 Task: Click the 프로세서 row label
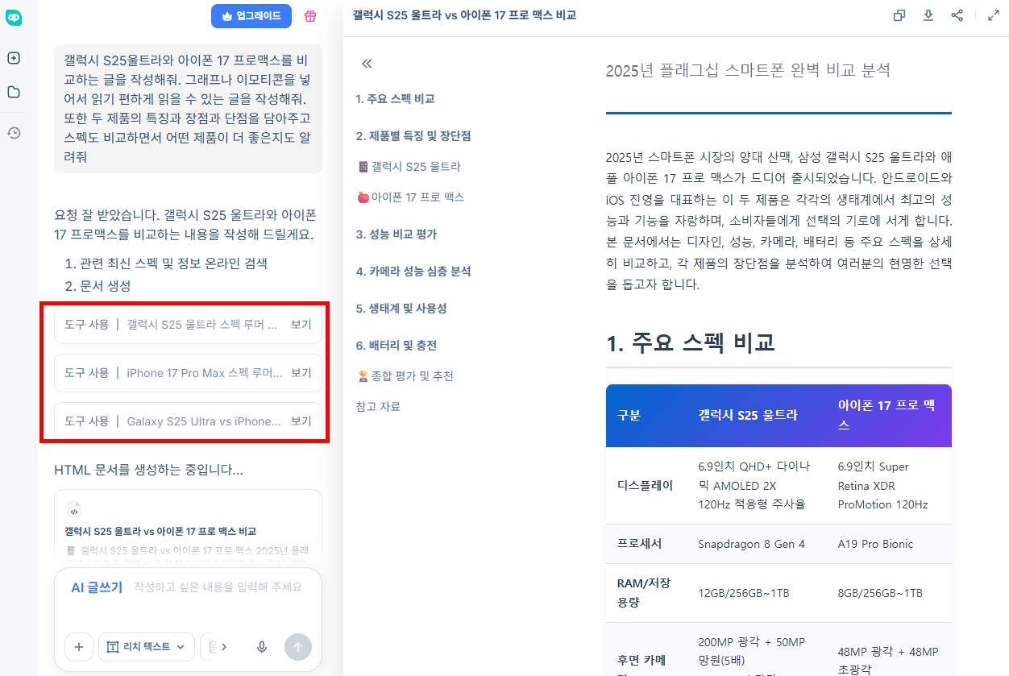(x=639, y=544)
